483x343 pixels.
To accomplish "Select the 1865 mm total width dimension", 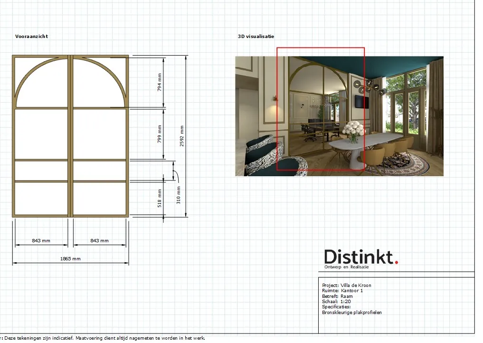I will (70, 259).
